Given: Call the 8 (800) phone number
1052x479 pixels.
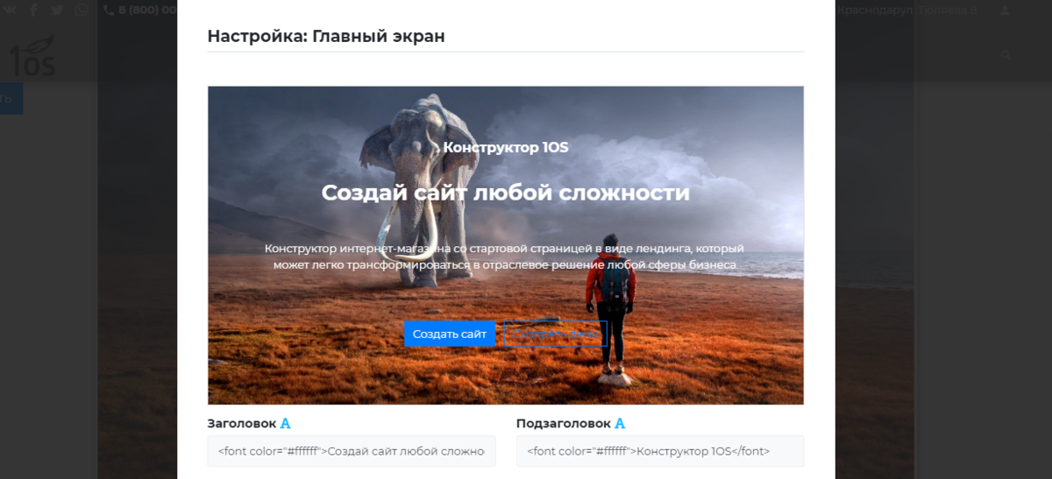Looking at the screenshot, I should (147, 11).
